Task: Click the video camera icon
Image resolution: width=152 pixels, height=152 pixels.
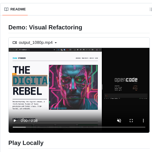Action: pyautogui.click(x=15, y=43)
